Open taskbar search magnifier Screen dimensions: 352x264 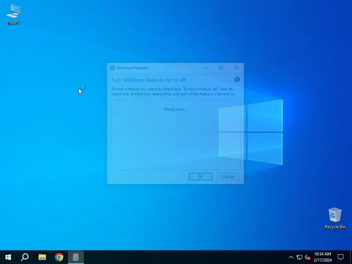coord(25,257)
